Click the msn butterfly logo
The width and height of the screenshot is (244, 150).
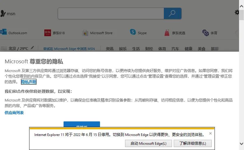(3, 13)
